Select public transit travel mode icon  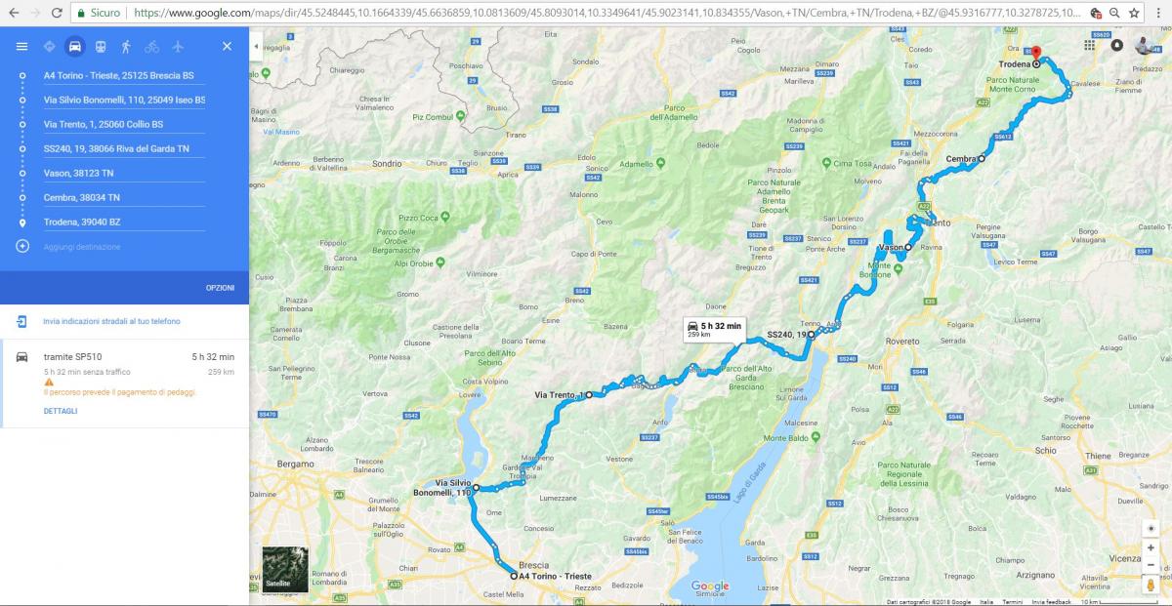pyautogui.click(x=101, y=47)
